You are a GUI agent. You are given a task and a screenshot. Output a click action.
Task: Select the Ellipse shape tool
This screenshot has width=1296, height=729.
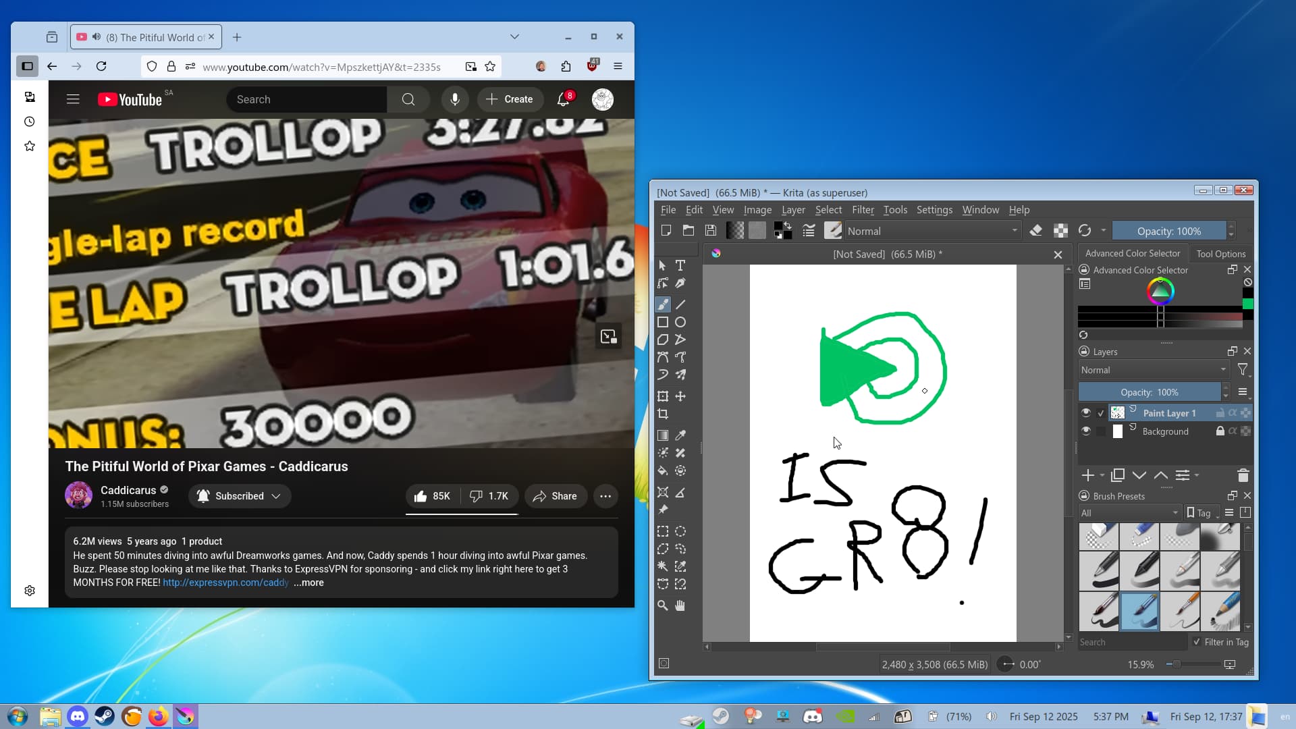point(680,322)
